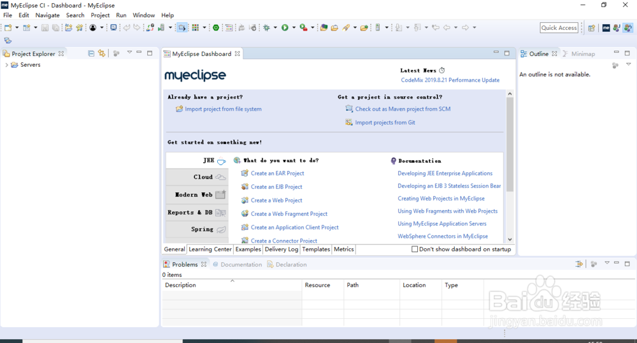Toggle Link with Editor in Project Explorer
Image resolution: width=637 pixels, height=343 pixels.
101,53
